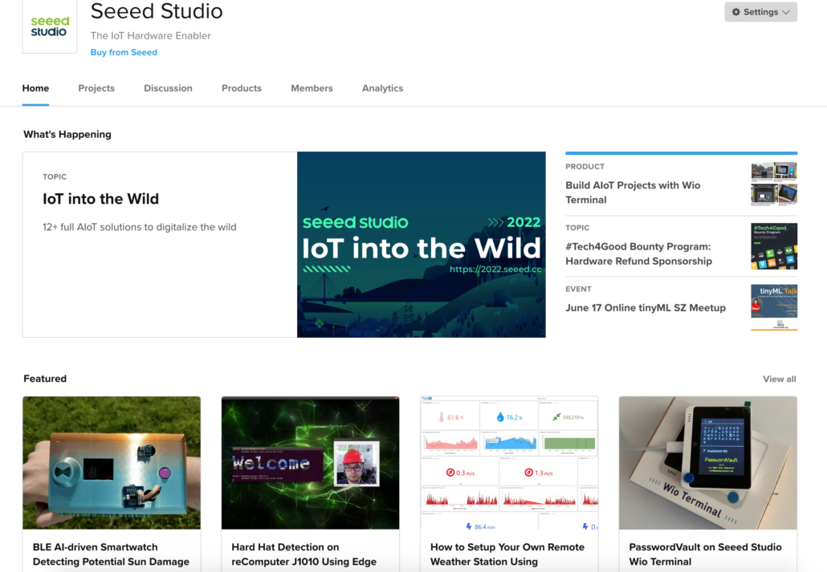Open the Hard Hat Detection project image
827x572 pixels.
(310, 463)
